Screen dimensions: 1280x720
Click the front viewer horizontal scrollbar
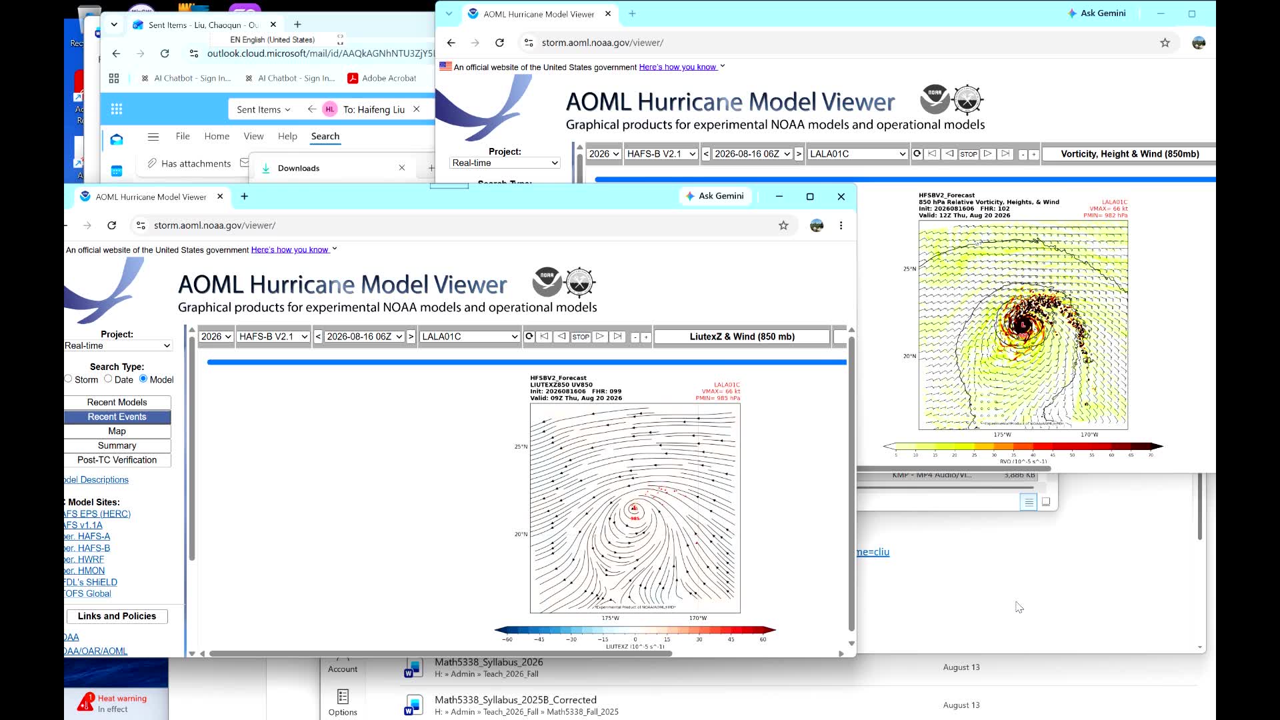(440, 653)
